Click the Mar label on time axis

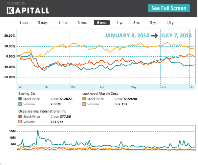(x=73, y=87)
